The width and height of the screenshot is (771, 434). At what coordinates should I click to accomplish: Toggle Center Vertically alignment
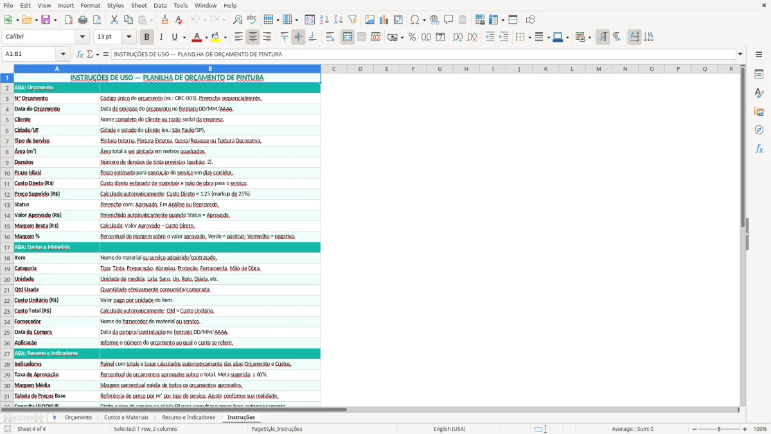coord(298,37)
